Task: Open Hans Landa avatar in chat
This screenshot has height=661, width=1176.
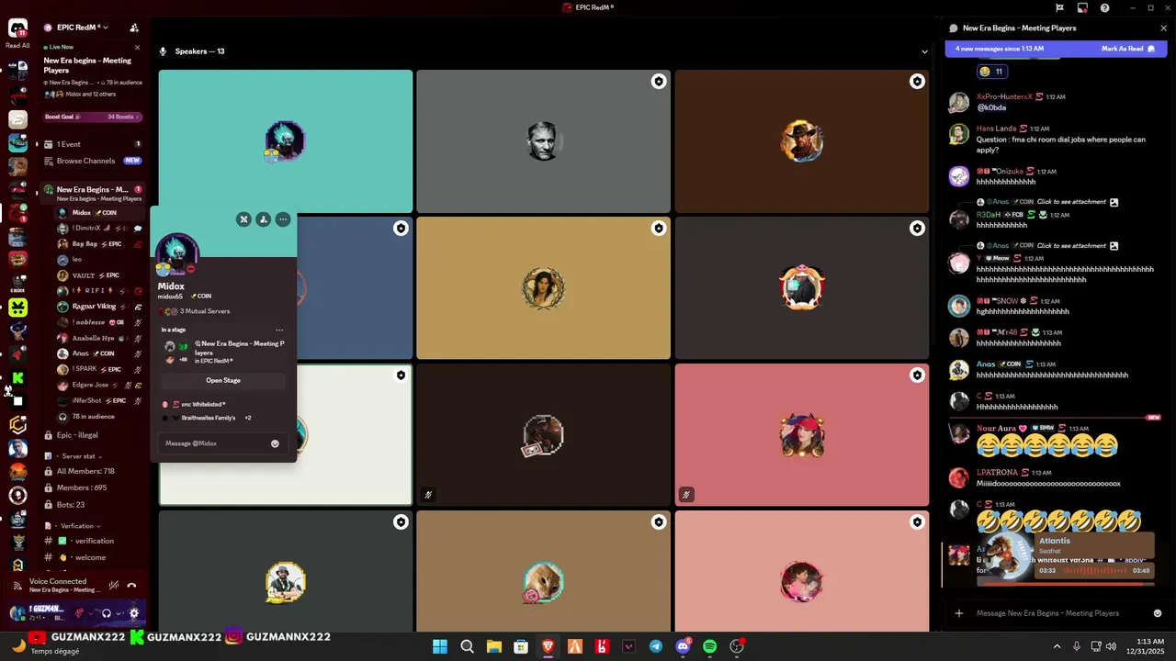Action: (959, 134)
